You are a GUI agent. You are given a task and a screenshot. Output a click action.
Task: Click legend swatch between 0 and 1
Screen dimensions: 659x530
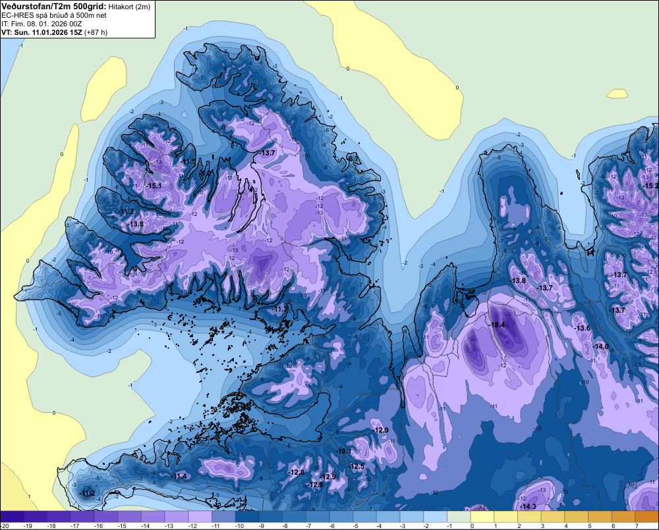(x=482, y=517)
